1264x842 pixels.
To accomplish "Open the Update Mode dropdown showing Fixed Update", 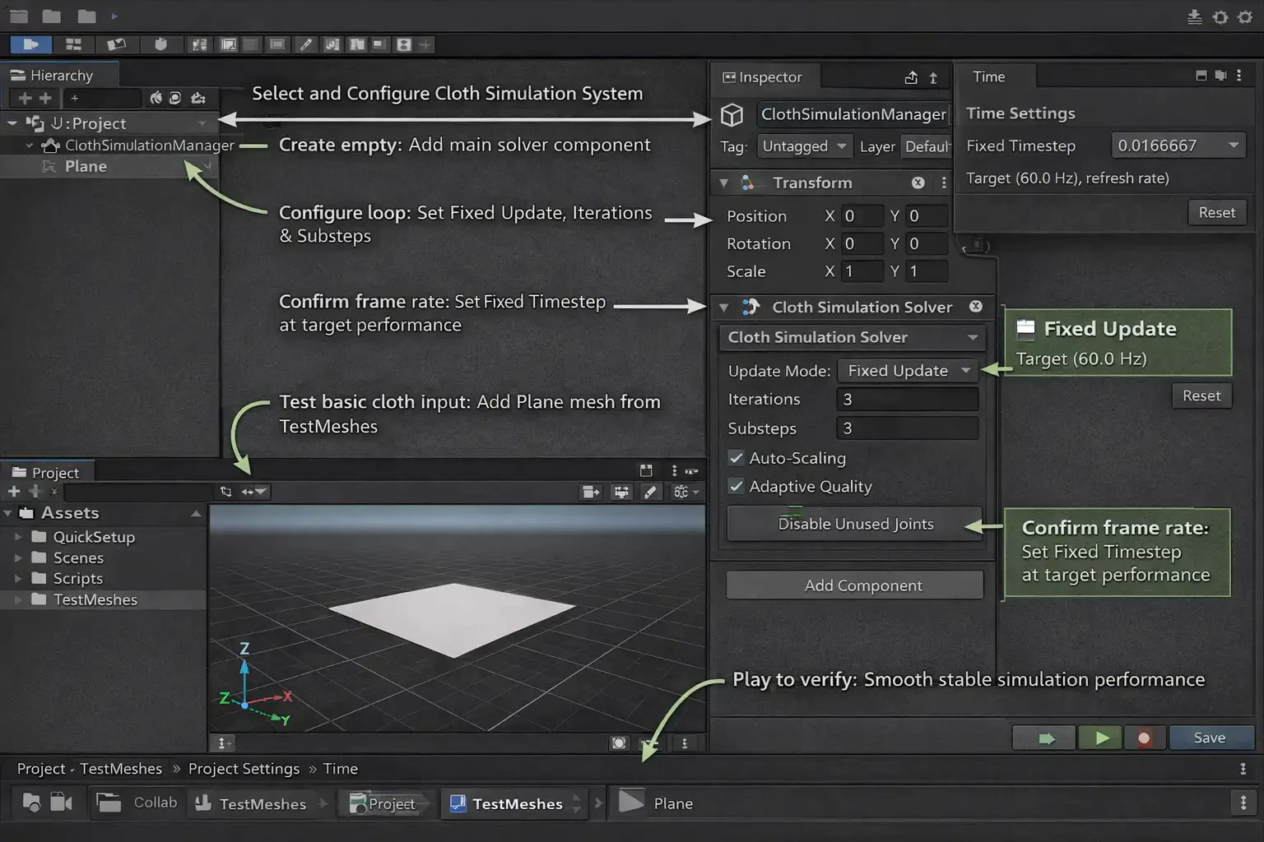I will point(906,370).
